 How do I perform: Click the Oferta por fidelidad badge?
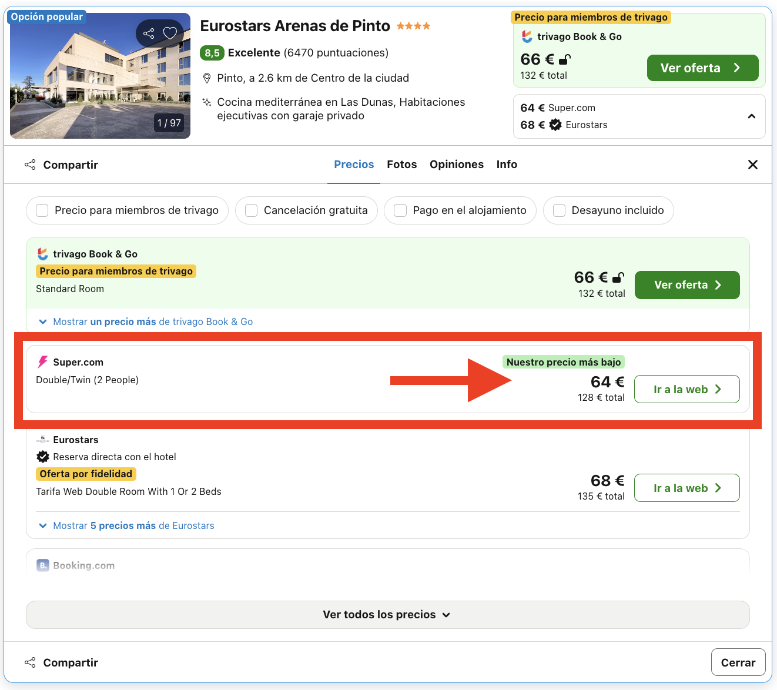click(86, 474)
